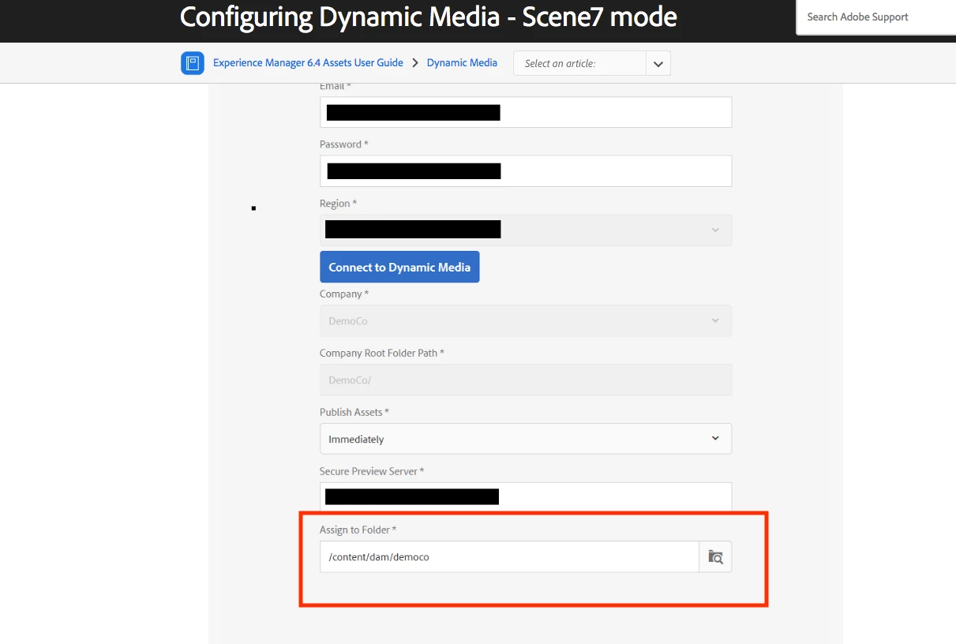The image size is (956, 644).
Task: Click the Company Root Folder Path label
Action: (382, 353)
